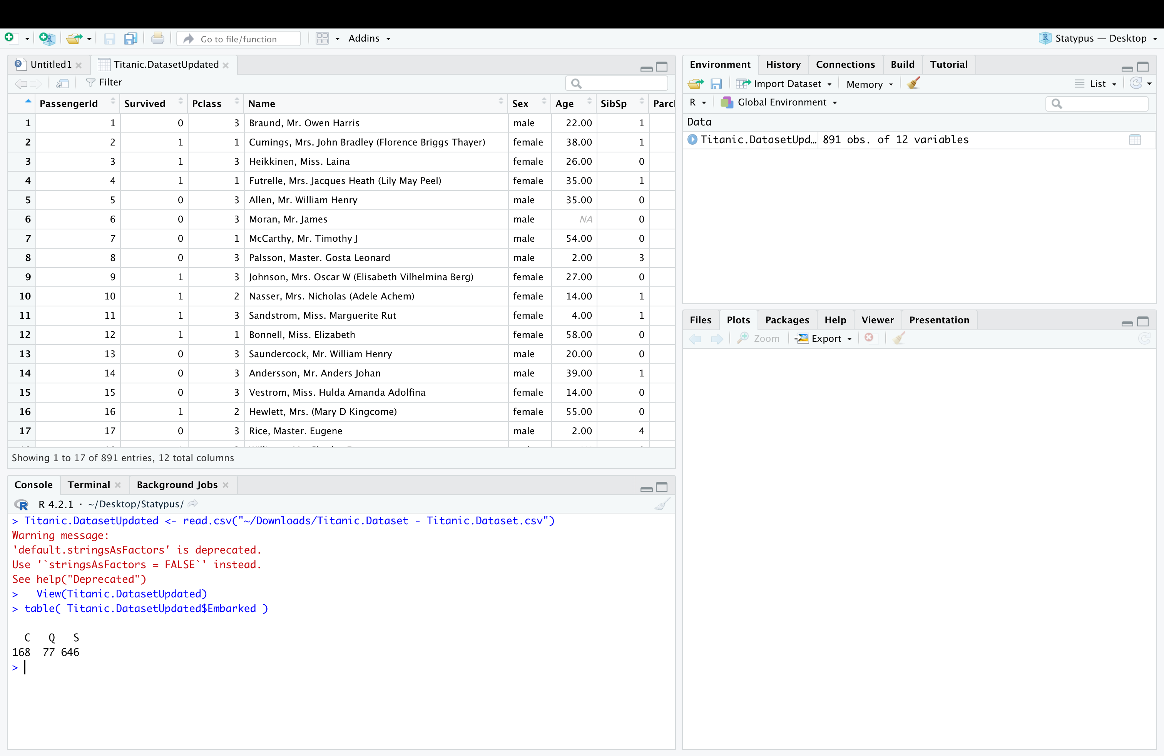The width and height of the screenshot is (1164, 756).
Task: Switch to the History tab
Action: point(783,65)
